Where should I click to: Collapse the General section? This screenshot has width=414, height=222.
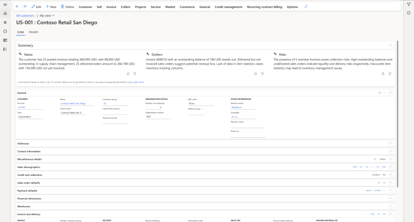pos(391,93)
